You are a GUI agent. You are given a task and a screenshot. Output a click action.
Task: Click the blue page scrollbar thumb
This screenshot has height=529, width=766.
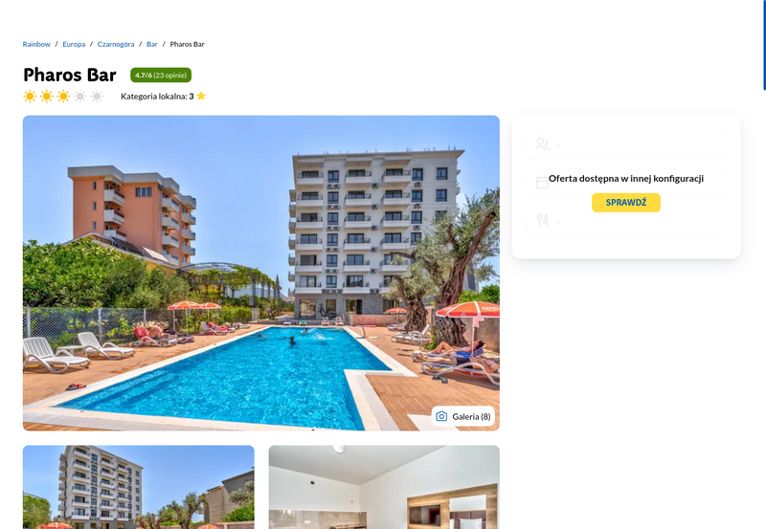[764, 45]
